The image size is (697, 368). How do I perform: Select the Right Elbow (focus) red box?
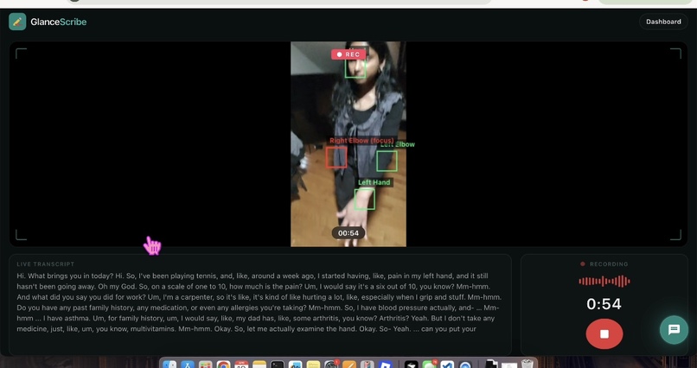336,157
